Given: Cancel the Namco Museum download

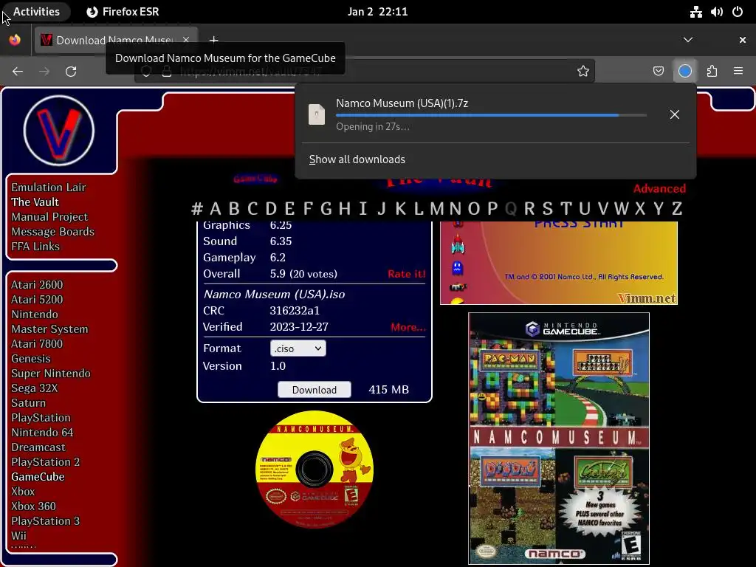Looking at the screenshot, I should pos(675,114).
